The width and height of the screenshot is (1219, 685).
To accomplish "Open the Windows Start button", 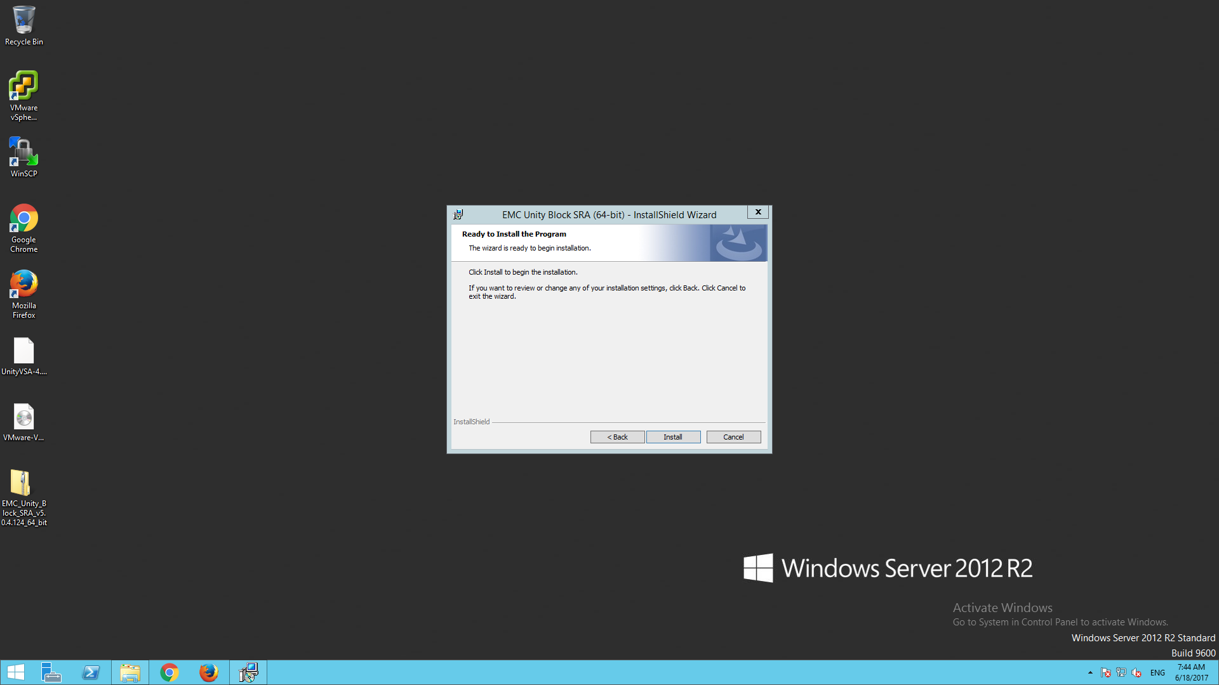I will (x=16, y=672).
